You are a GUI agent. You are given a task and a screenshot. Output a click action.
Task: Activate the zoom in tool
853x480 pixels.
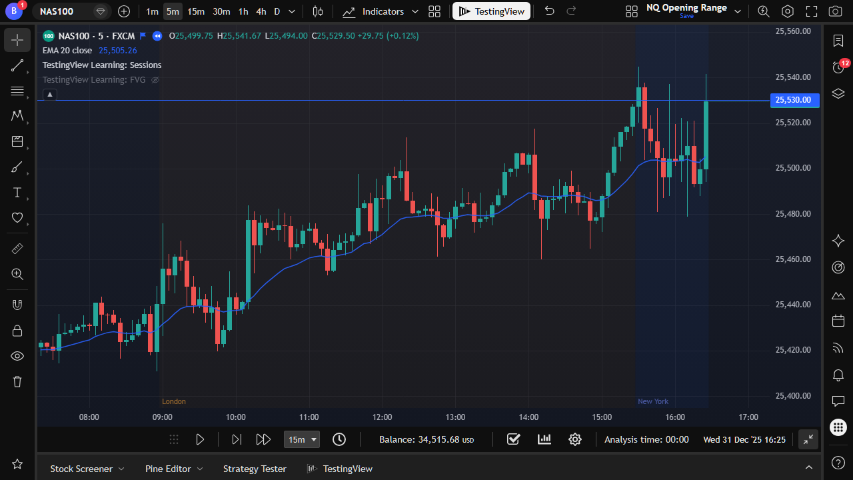(x=17, y=274)
